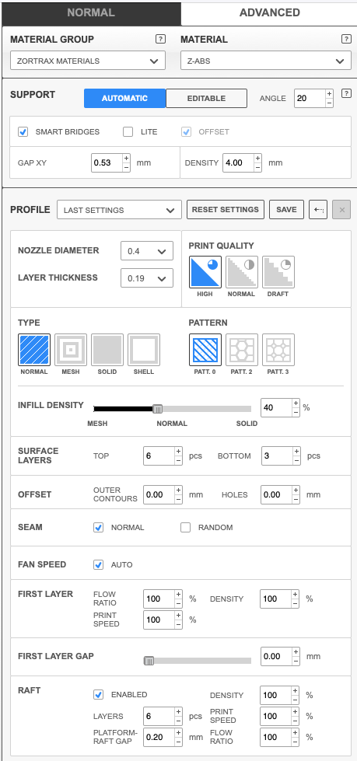
Task: Expand Nozzle Diameter dropdown
Action: click(x=147, y=251)
